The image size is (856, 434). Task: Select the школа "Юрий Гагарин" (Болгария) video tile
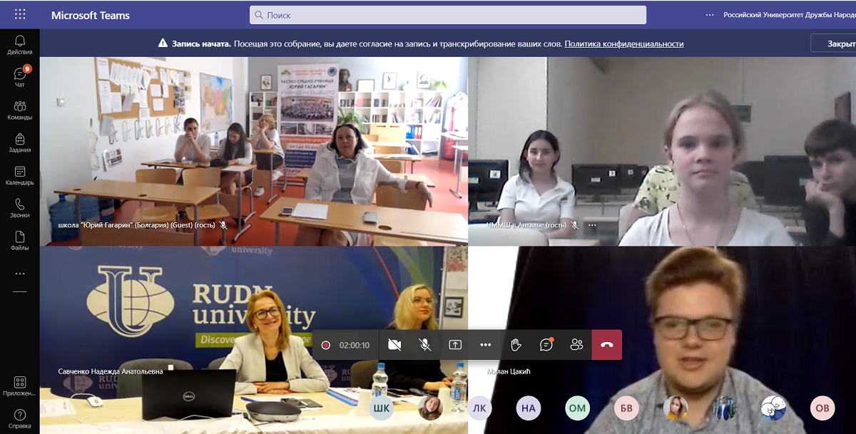click(x=254, y=152)
